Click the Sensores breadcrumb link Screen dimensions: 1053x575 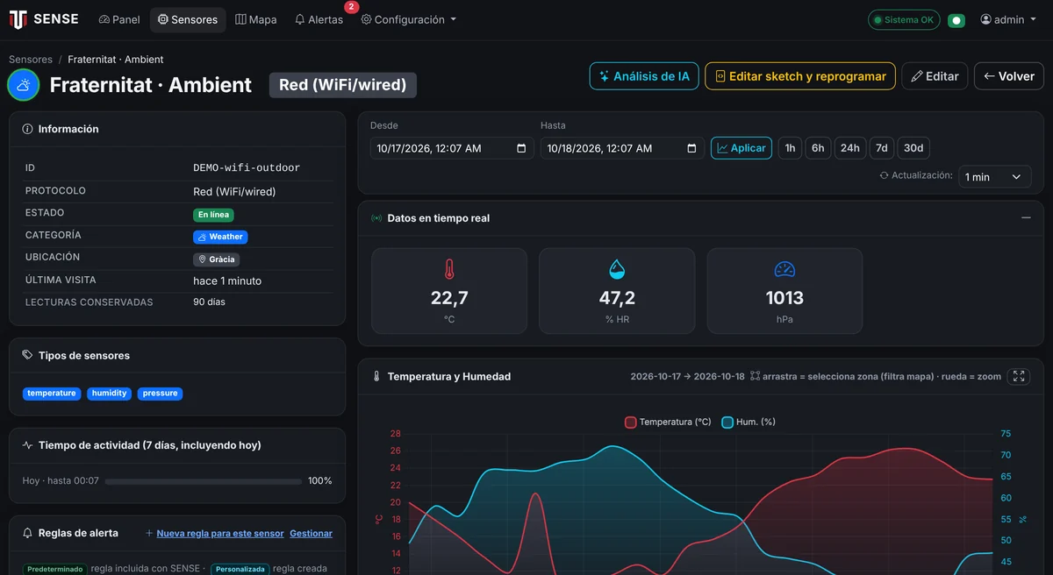pyautogui.click(x=31, y=60)
